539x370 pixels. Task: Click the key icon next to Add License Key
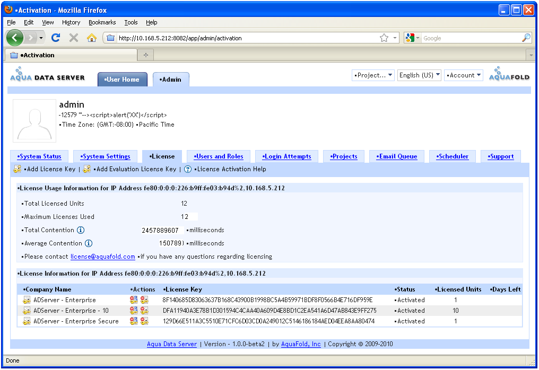(17, 169)
